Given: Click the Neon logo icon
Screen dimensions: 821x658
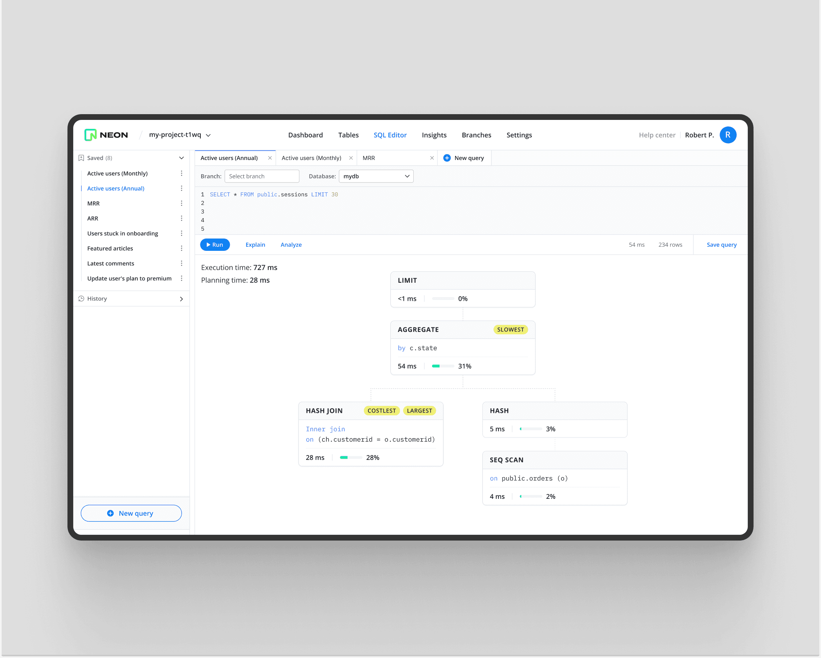Looking at the screenshot, I should click(x=90, y=135).
